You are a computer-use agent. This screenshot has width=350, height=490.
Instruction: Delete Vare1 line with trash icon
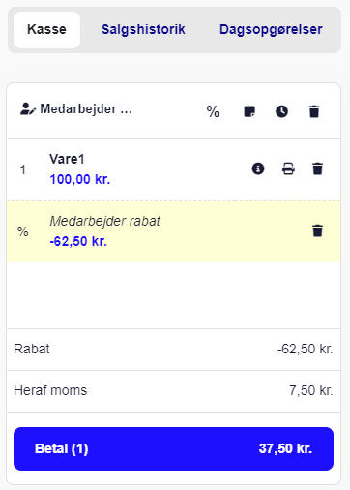point(317,168)
